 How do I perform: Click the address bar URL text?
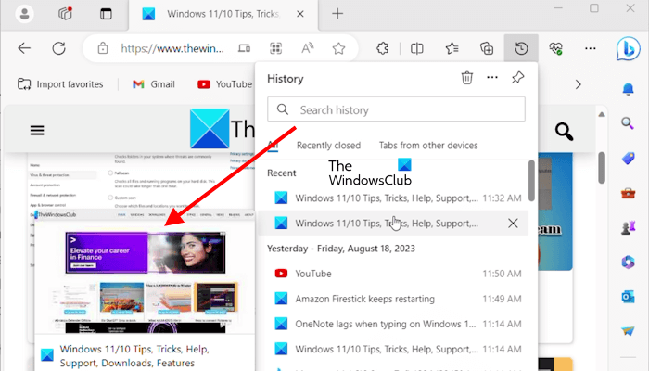point(172,48)
